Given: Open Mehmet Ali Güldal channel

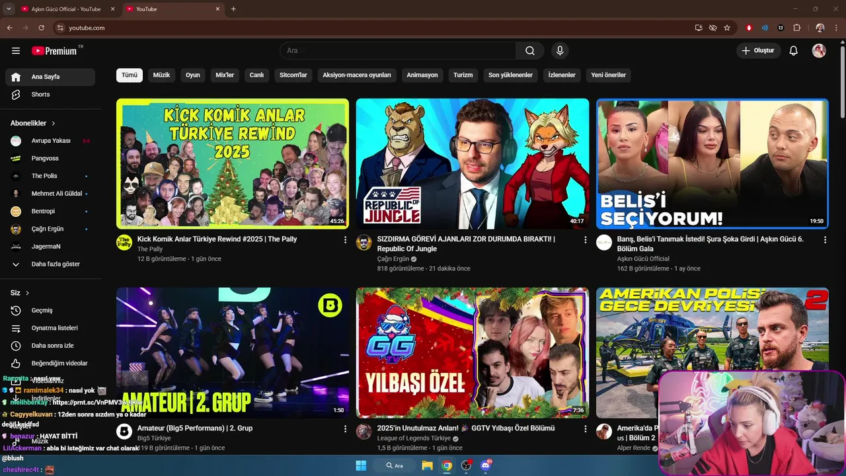Looking at the screenshot, I should [50, 194].
